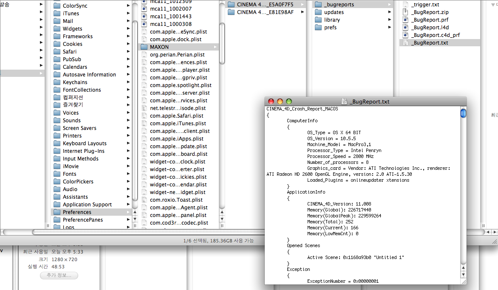
Task: Expand the prefs folder arrow
Action: click(389, 27)
